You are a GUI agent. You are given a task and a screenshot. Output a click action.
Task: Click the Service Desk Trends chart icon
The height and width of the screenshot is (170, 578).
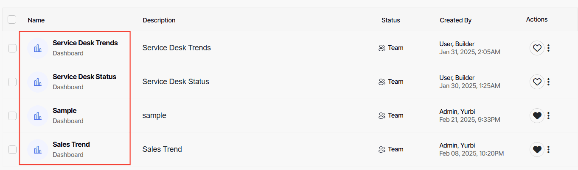click(38, 48)
